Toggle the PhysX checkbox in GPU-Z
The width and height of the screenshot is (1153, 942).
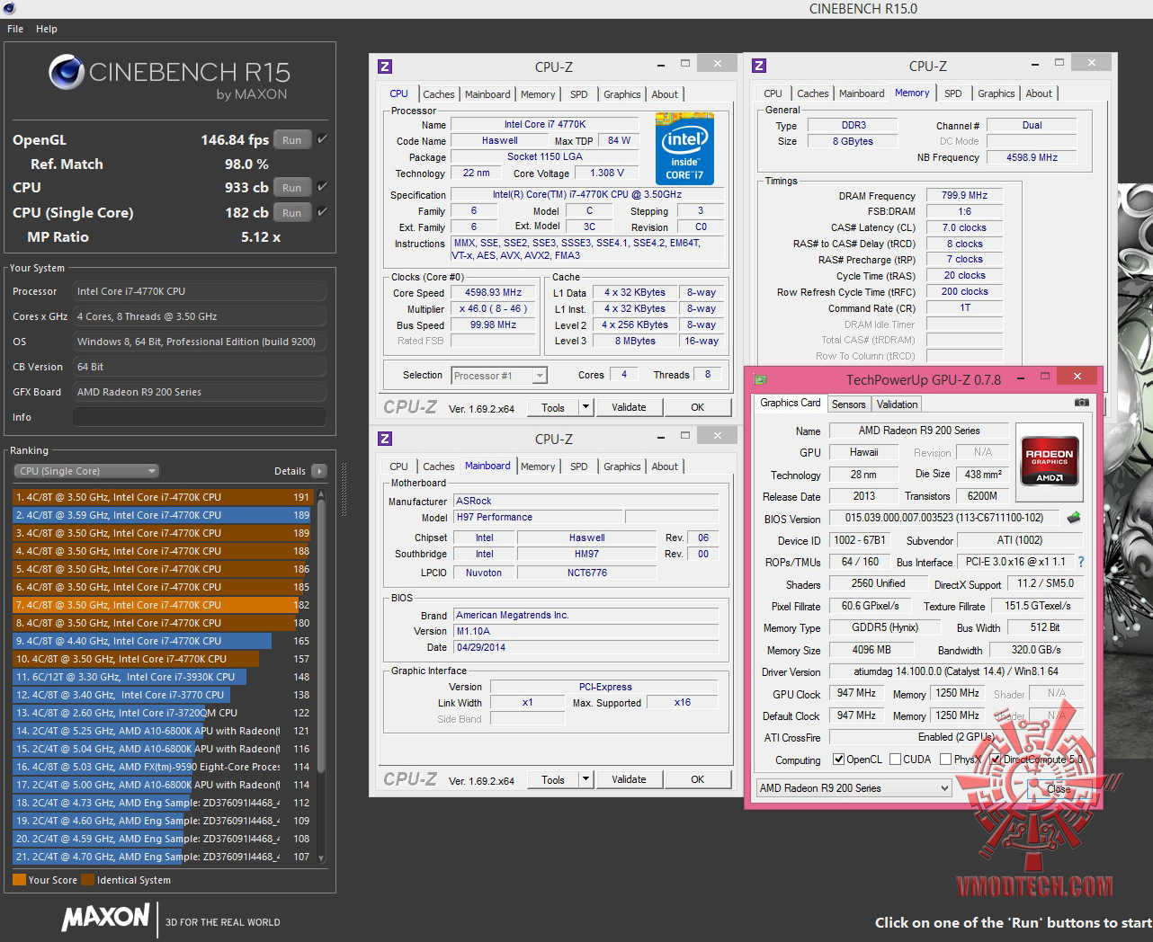946,760
